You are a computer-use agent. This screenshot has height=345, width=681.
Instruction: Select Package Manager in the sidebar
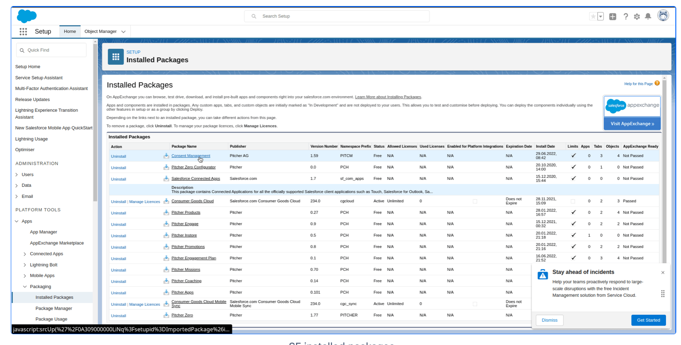click(x=54, y=308)
